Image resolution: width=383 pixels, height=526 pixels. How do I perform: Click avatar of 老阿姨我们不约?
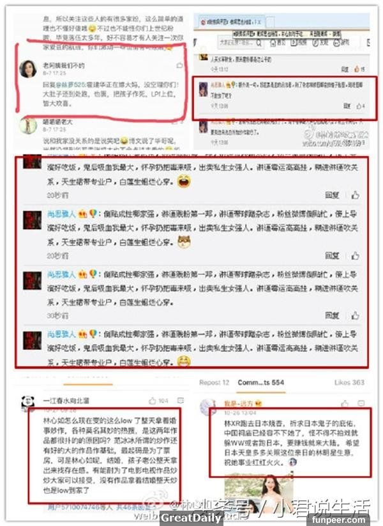28,69
